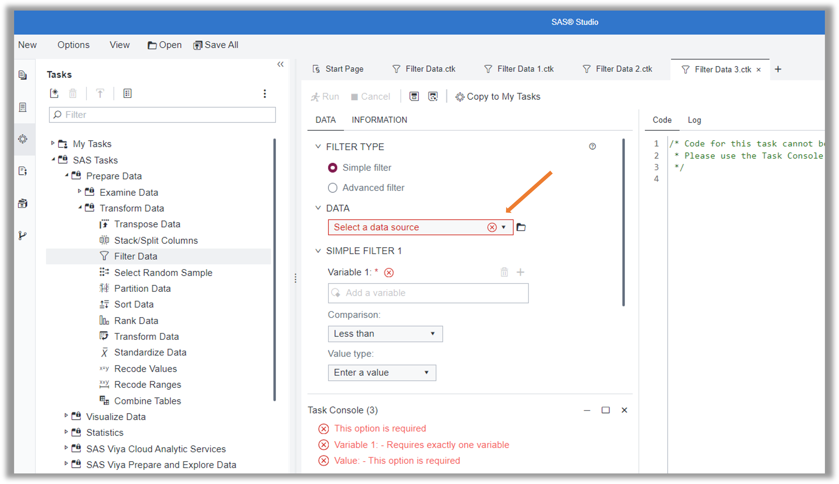The height and width of the screenshot is (484, 839).
Task: Switch to the Filter Data 2.ctk tab
Action: [x=617, y=69]
